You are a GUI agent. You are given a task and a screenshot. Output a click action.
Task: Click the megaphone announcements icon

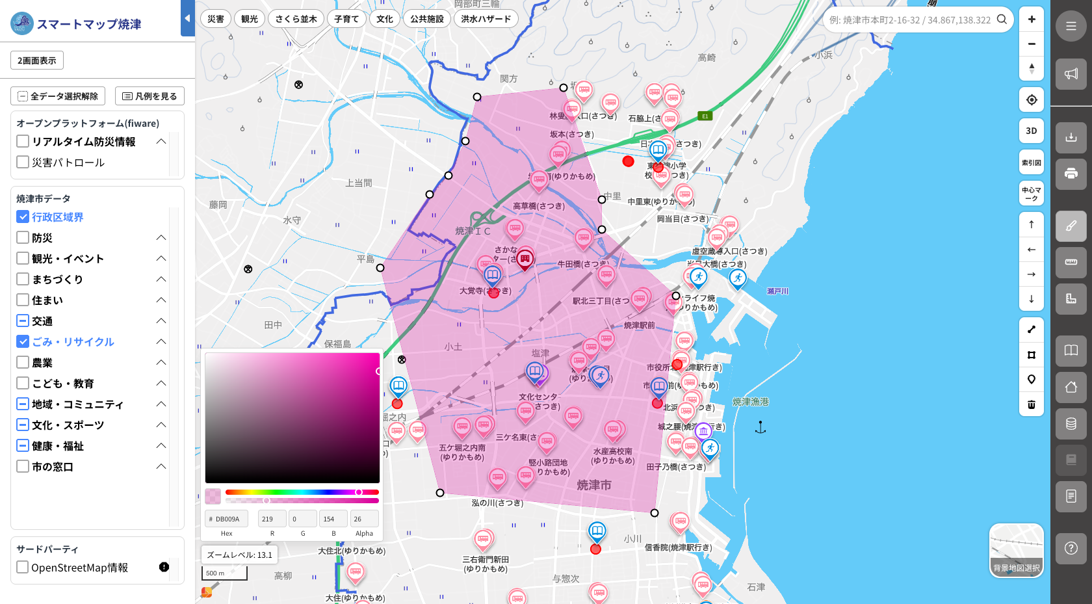[1071, 74]
